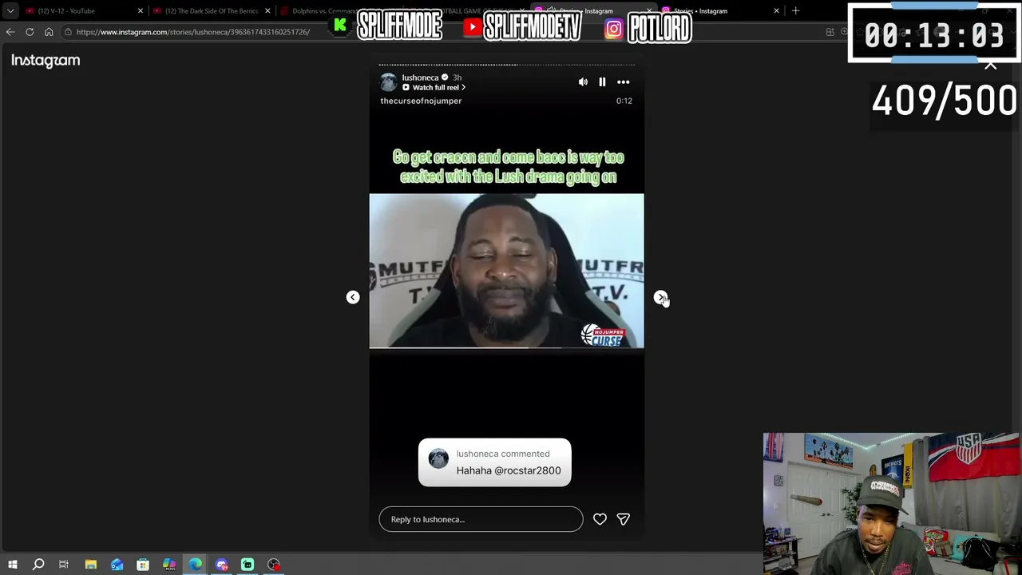Open the Watch full reel link
Viewport: 1022px width, 575px height.
coord(434,88)
